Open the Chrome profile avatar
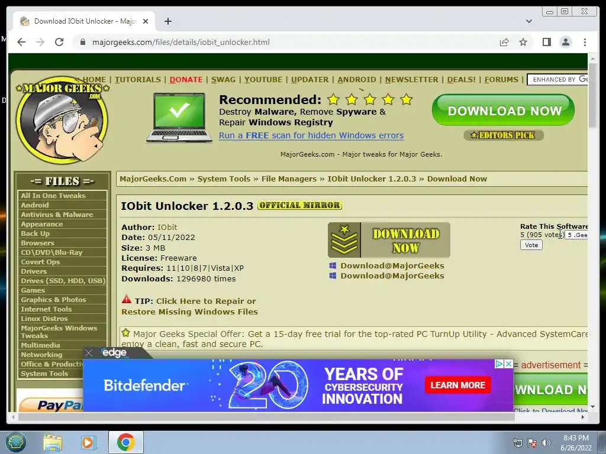 (x=565, y=42)
